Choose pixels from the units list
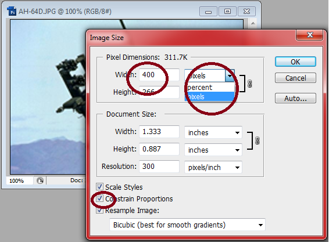This screenshot has height=242, width=329. click(x=210, y=96)
